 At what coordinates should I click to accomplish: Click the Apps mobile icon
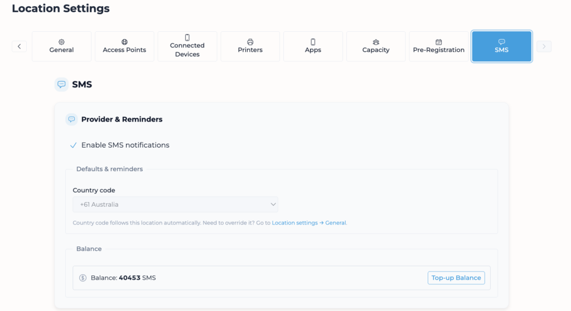pos(313,42)
